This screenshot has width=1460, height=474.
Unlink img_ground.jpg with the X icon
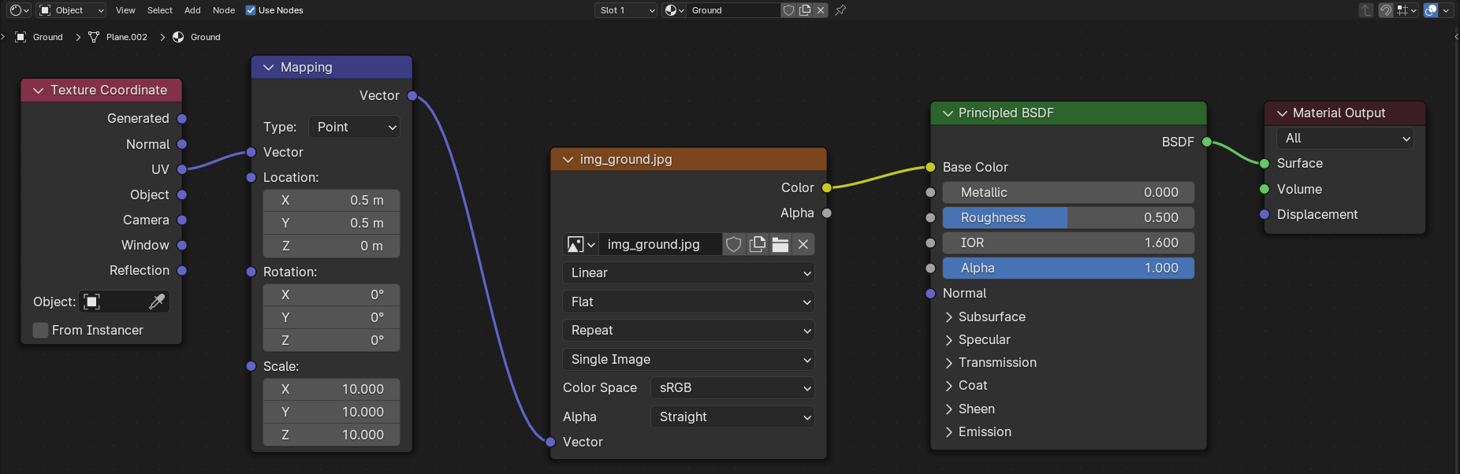click(x=803, y=244)
